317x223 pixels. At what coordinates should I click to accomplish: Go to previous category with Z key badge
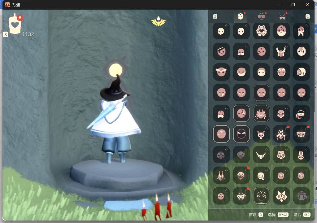tap(215, 17)
